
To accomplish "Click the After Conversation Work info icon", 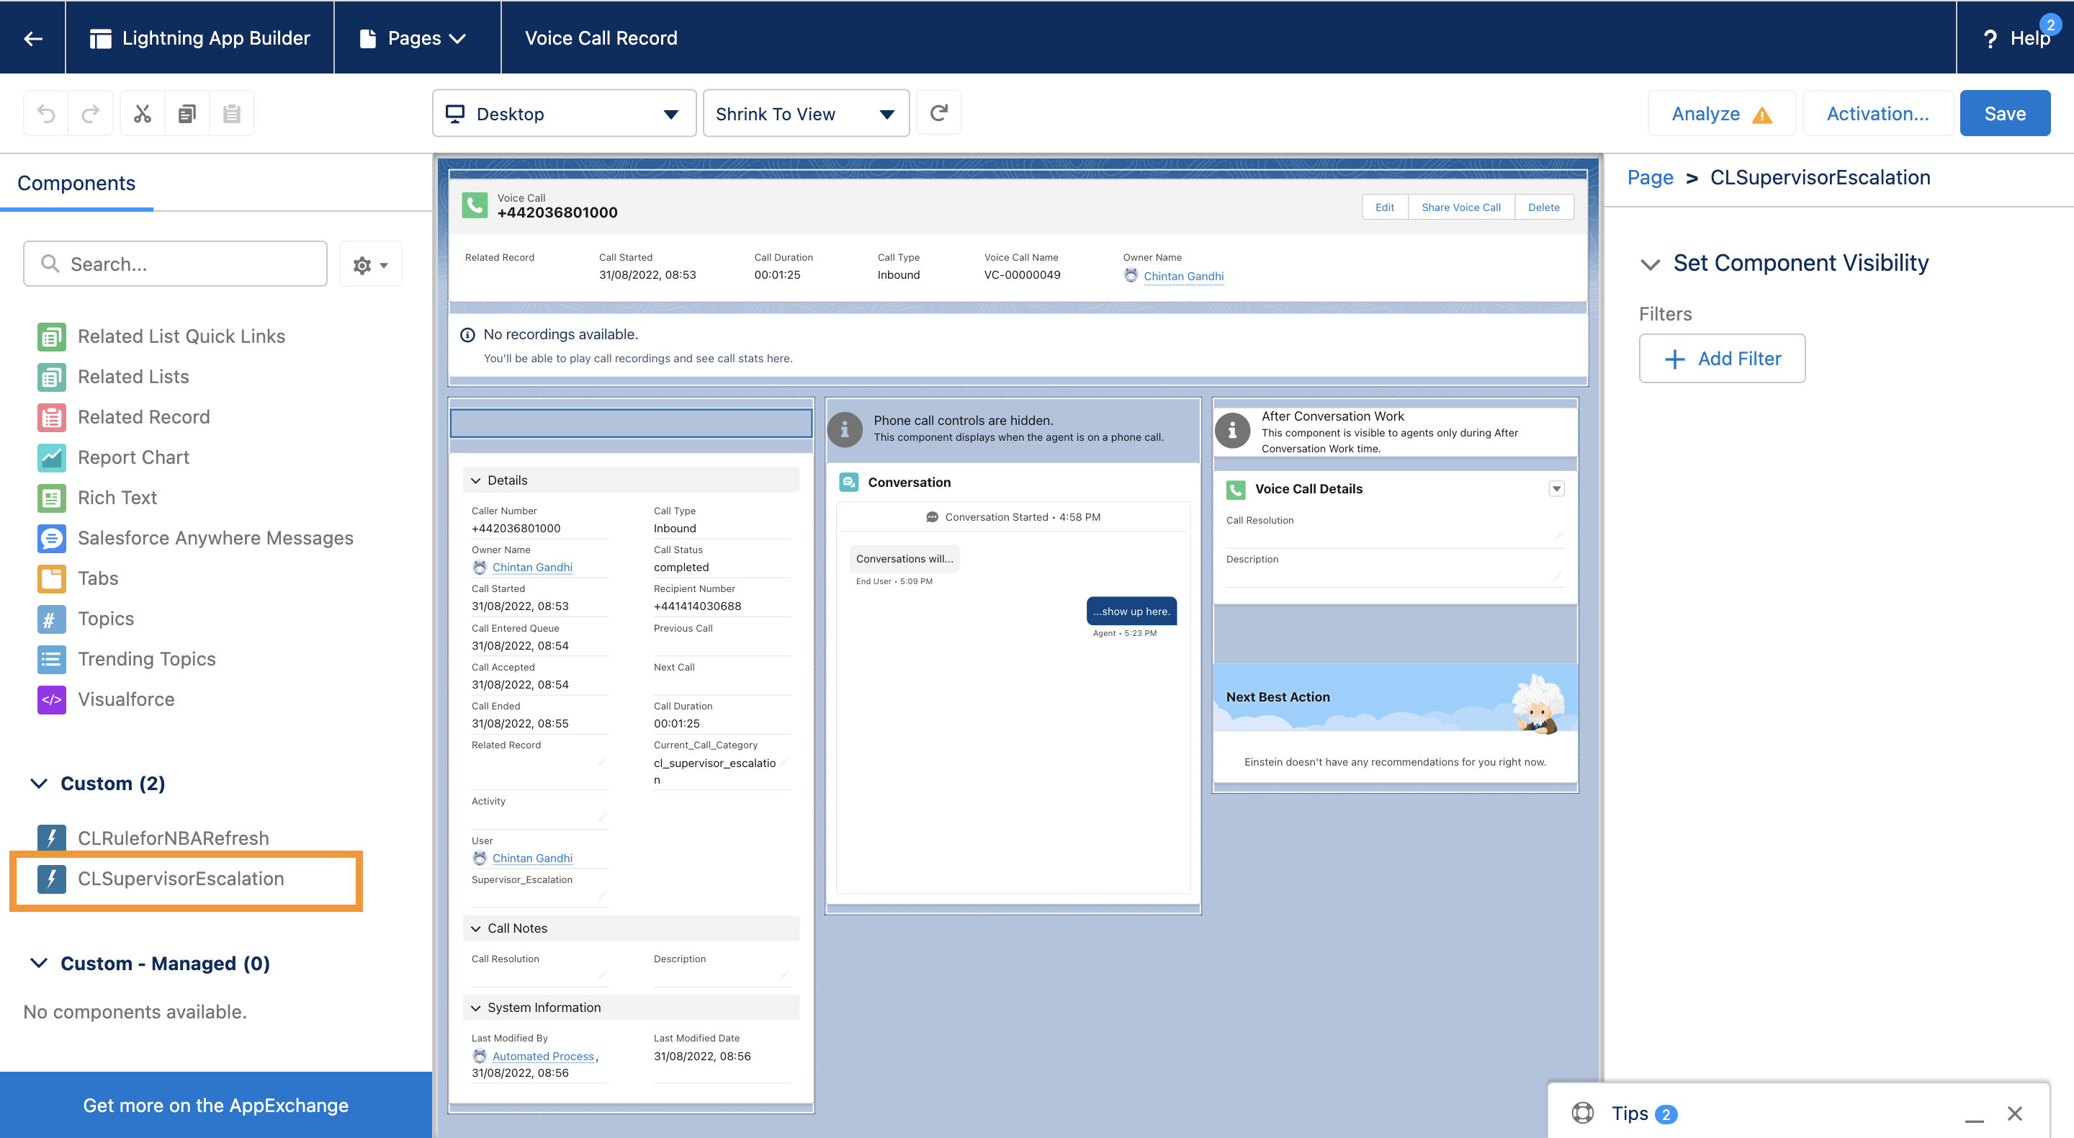I will click(1232, 431).
